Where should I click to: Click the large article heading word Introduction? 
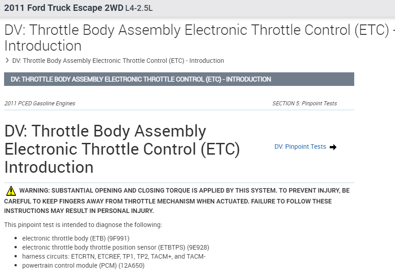[49, 167]
